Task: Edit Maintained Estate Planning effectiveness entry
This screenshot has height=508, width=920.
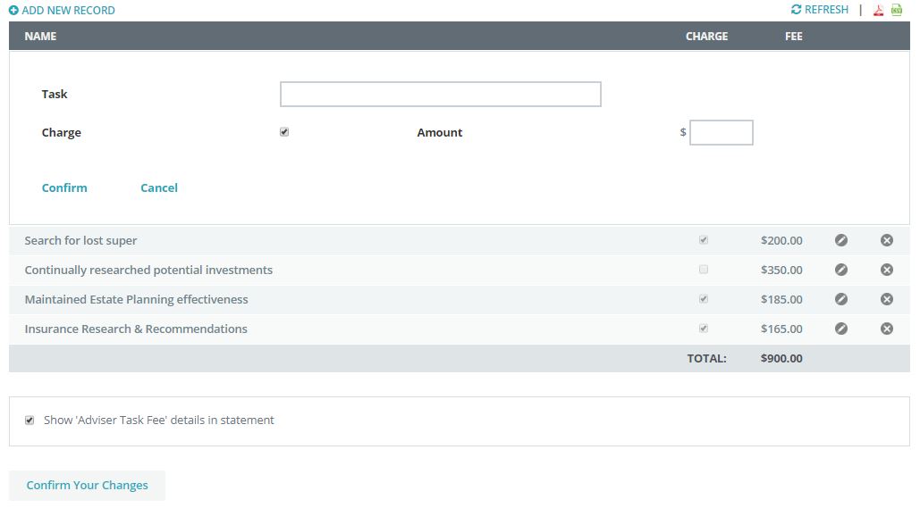Action: click(x=840, y=299)
